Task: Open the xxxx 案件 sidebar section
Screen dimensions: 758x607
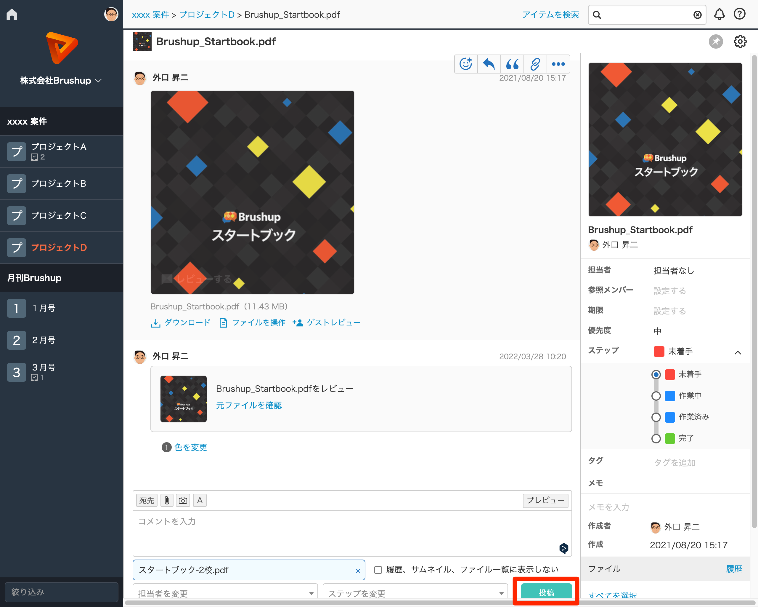Action: pos(62,122)
